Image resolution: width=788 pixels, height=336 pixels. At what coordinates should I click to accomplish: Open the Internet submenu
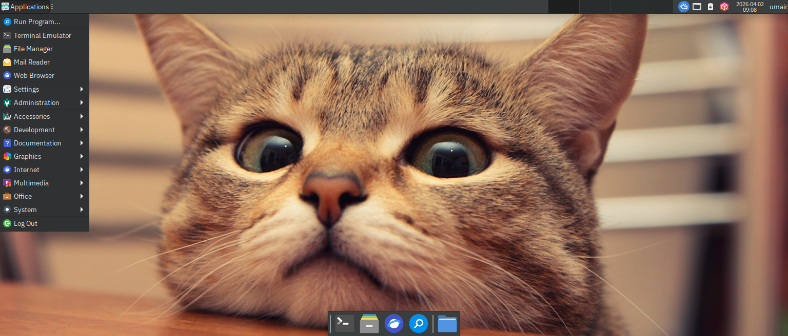click(45, 170)
